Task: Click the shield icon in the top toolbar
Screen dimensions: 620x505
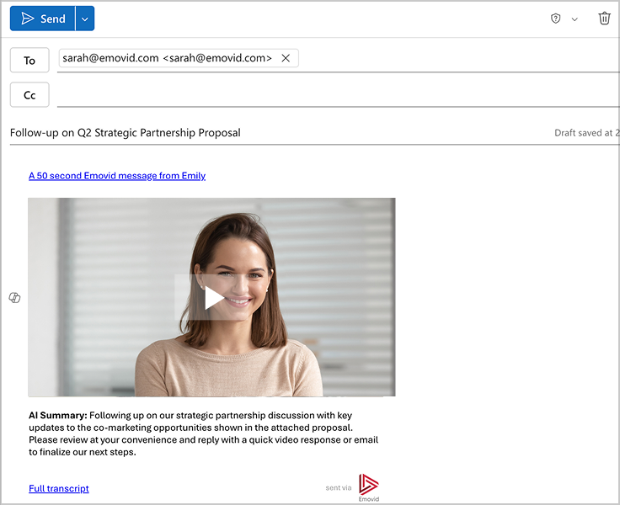Action: [556, 19]
